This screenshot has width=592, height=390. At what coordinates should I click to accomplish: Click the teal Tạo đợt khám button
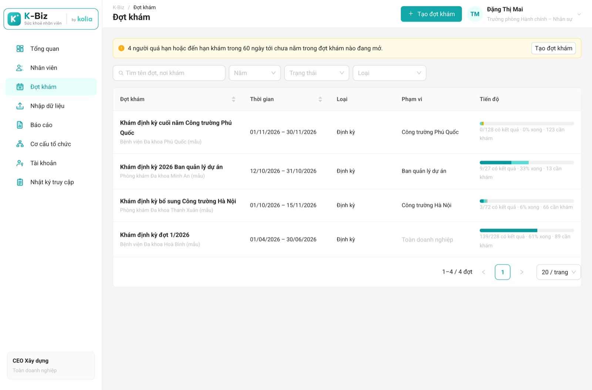(x=431, y=14)
